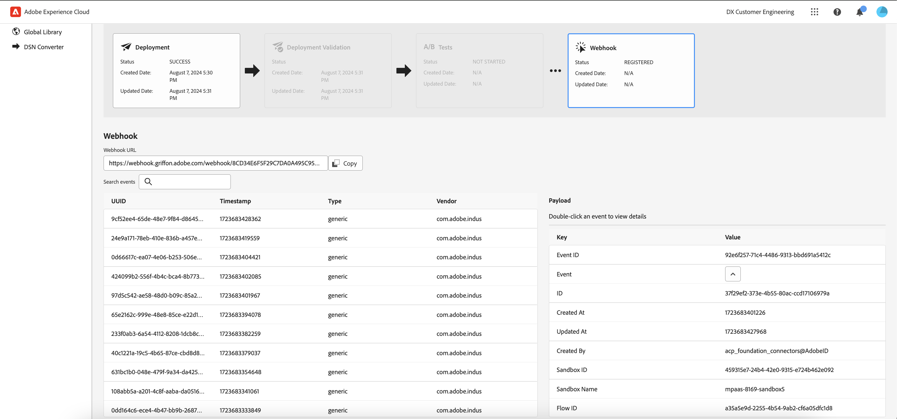Select the A/B Tests stage card
Screen dimensions: 897x419
pyautogui.click(x=479, y=71)
